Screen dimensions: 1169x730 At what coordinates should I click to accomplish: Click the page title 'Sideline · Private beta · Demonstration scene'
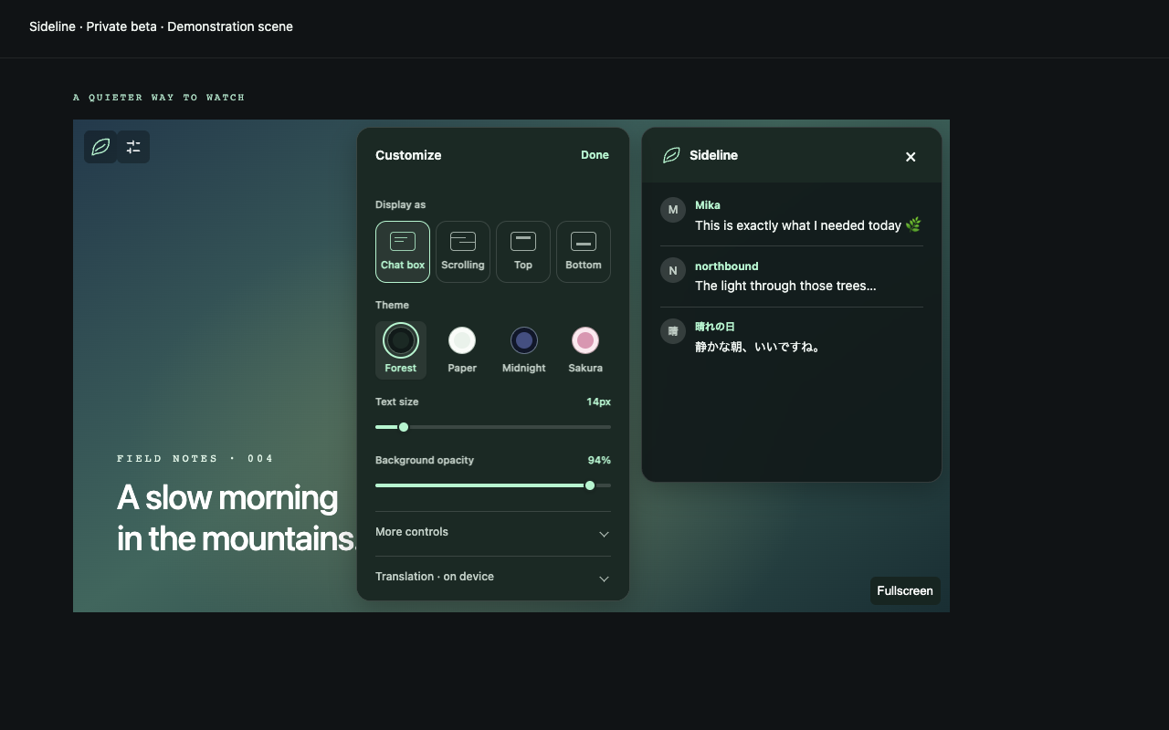coord(161,26)
